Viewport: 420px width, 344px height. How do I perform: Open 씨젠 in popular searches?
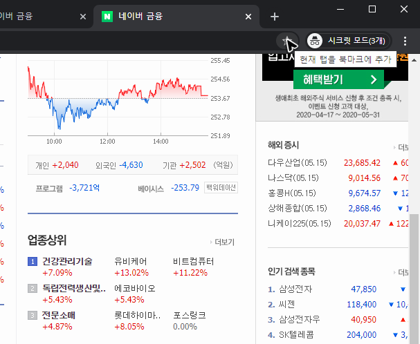point(287,305)
